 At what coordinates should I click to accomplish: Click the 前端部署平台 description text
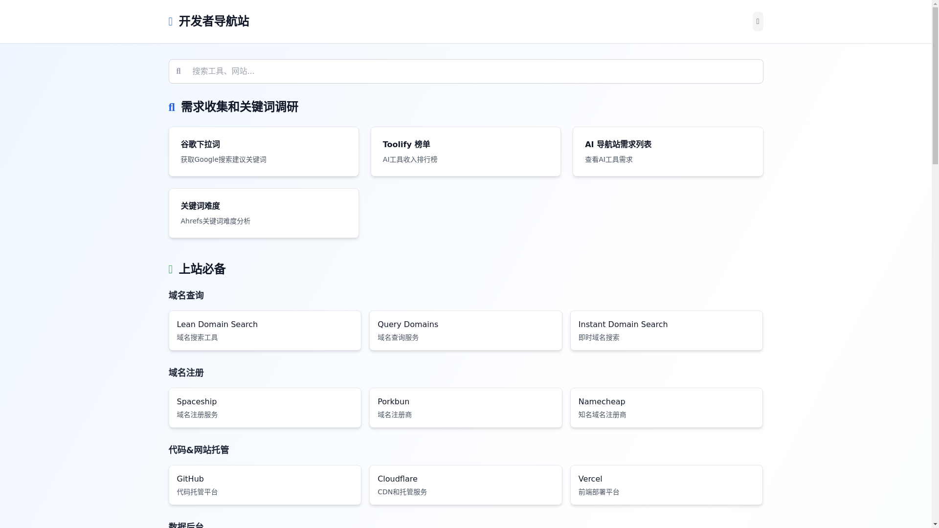pos(599,492)
